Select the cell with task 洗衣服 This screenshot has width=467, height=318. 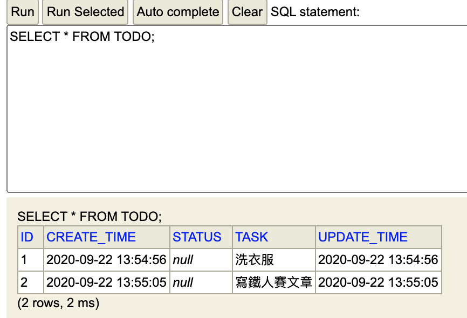[274, 260]
